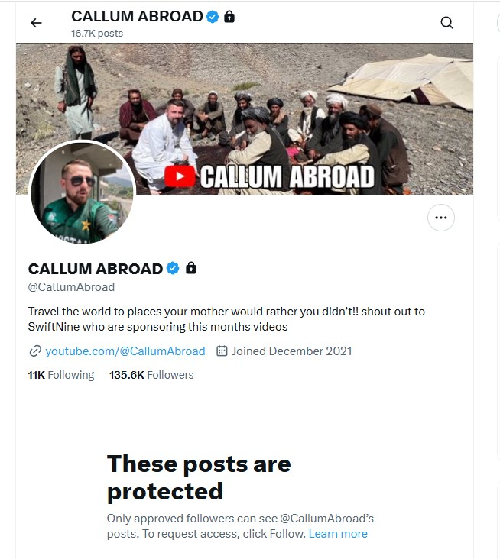The width and height of the screenshot is (500, 559).
Task: Click Joined December 2021 text
Action: 292,351
